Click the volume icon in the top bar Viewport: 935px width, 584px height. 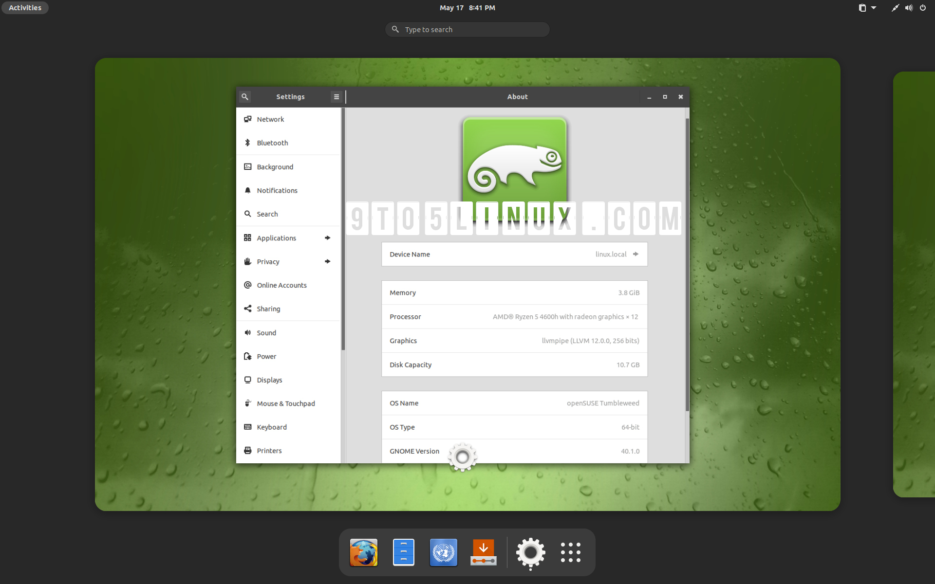[x=908, y=8]
